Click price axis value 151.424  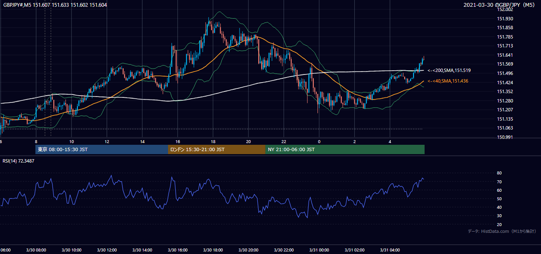505,83
